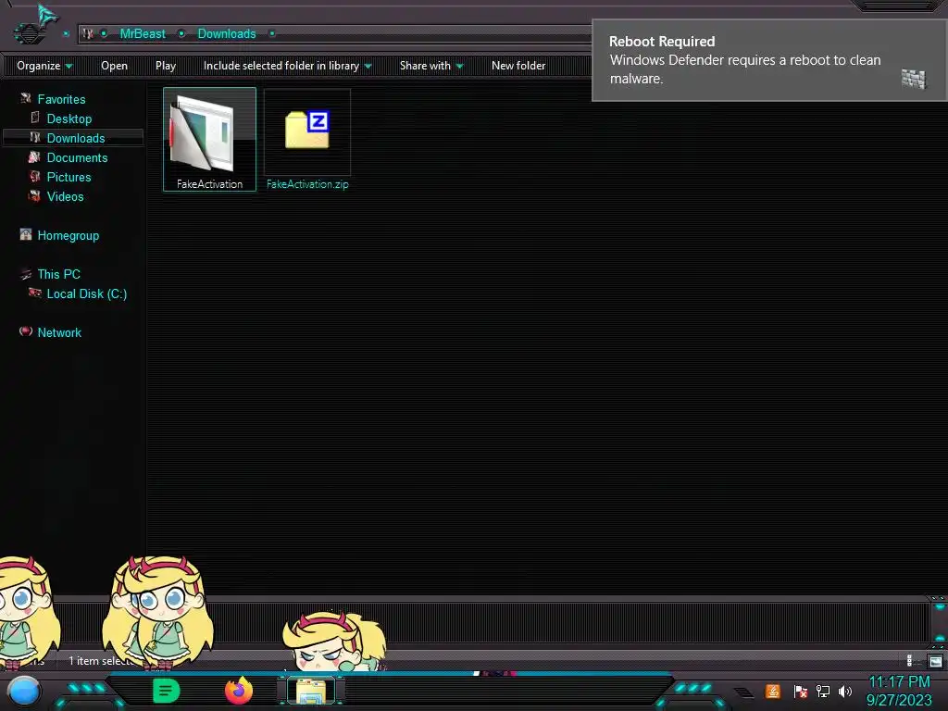Select Favorites in the navigation pane
The width and height of the screenshot is (948, 711).
[61, 99]
